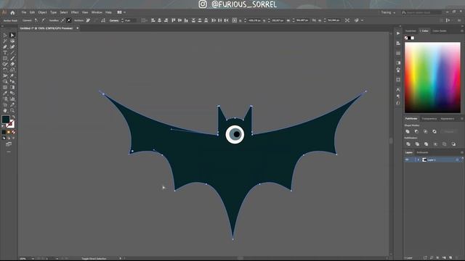Viewport: 465px width, 261px height.
Task: Set paint mode to Gradient
Action: coord(9,132)
